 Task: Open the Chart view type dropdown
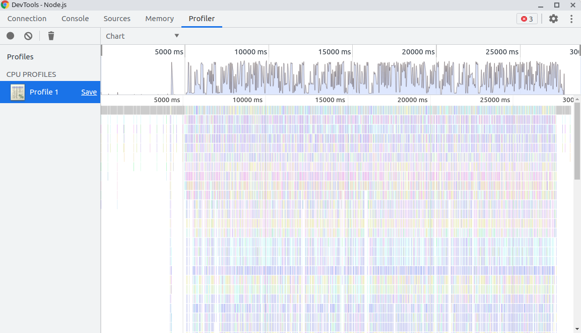click(143, 36)
